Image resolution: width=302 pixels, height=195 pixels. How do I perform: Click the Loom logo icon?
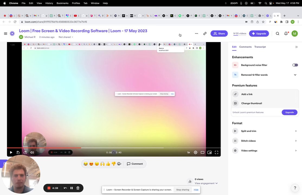tap(12, 34)
